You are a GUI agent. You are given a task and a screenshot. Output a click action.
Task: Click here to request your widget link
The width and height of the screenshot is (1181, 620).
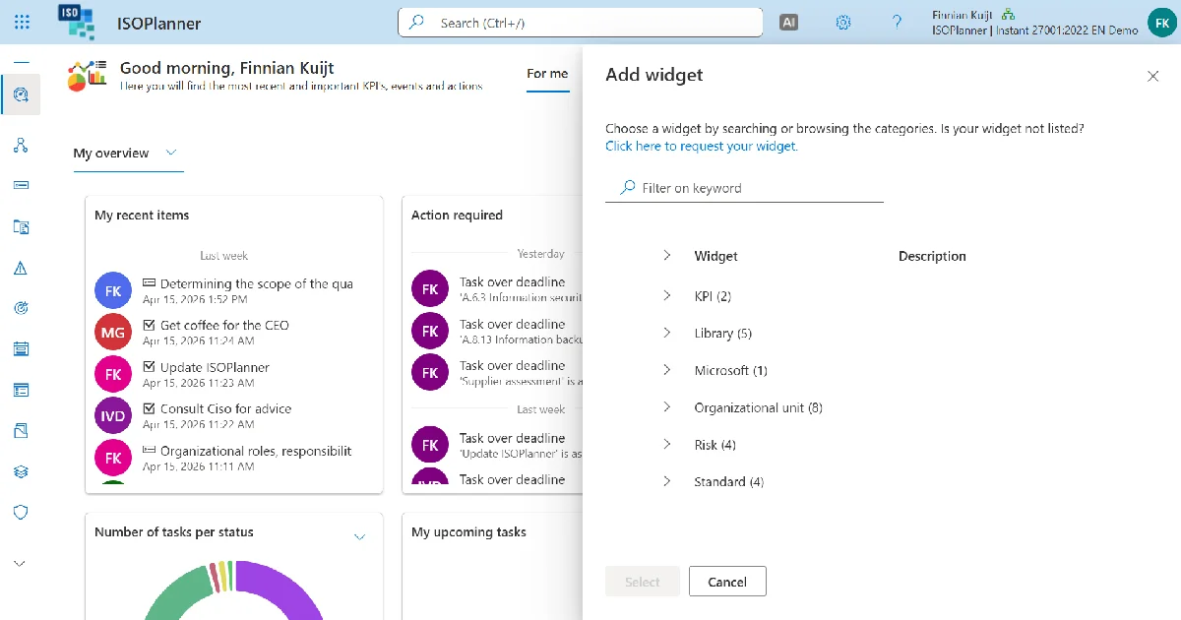click(702, 146)
